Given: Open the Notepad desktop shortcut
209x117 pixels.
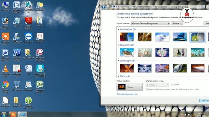Looking at the screenshot, I should [x=17, y=22].
